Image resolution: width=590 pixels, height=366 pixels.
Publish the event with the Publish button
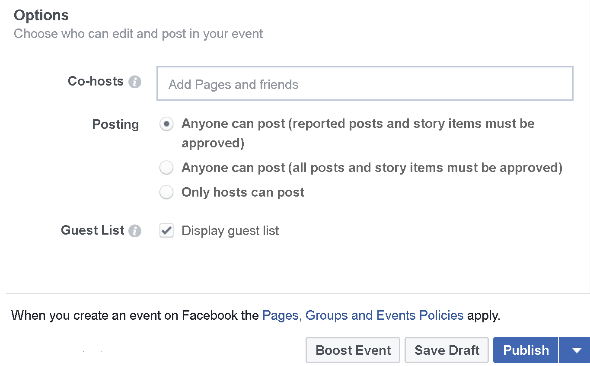526,350
